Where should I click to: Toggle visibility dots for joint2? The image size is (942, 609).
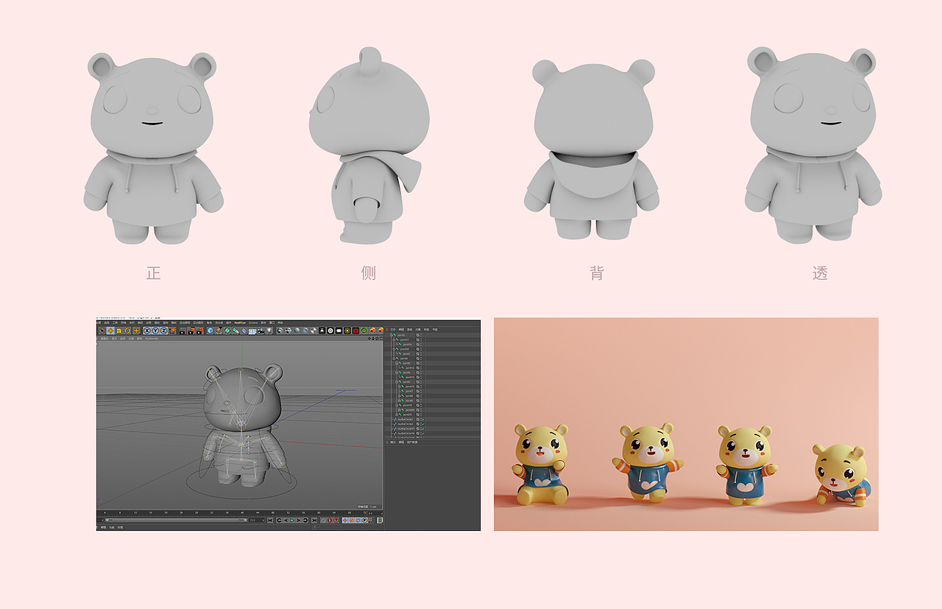[421, 335]
